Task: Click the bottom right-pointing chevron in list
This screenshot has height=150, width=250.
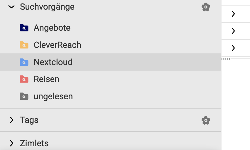Action: point(233,48)
